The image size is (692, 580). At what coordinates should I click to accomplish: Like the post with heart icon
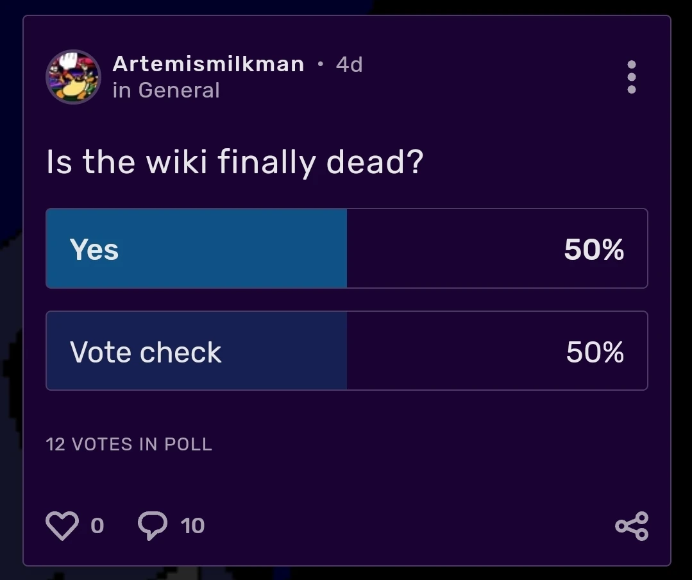click(62, 526)
